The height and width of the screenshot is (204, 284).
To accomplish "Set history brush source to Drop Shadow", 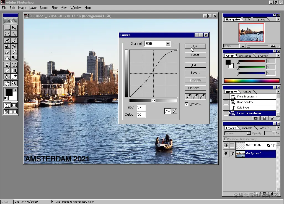I will pyautogui.click(x=226, y=102).
